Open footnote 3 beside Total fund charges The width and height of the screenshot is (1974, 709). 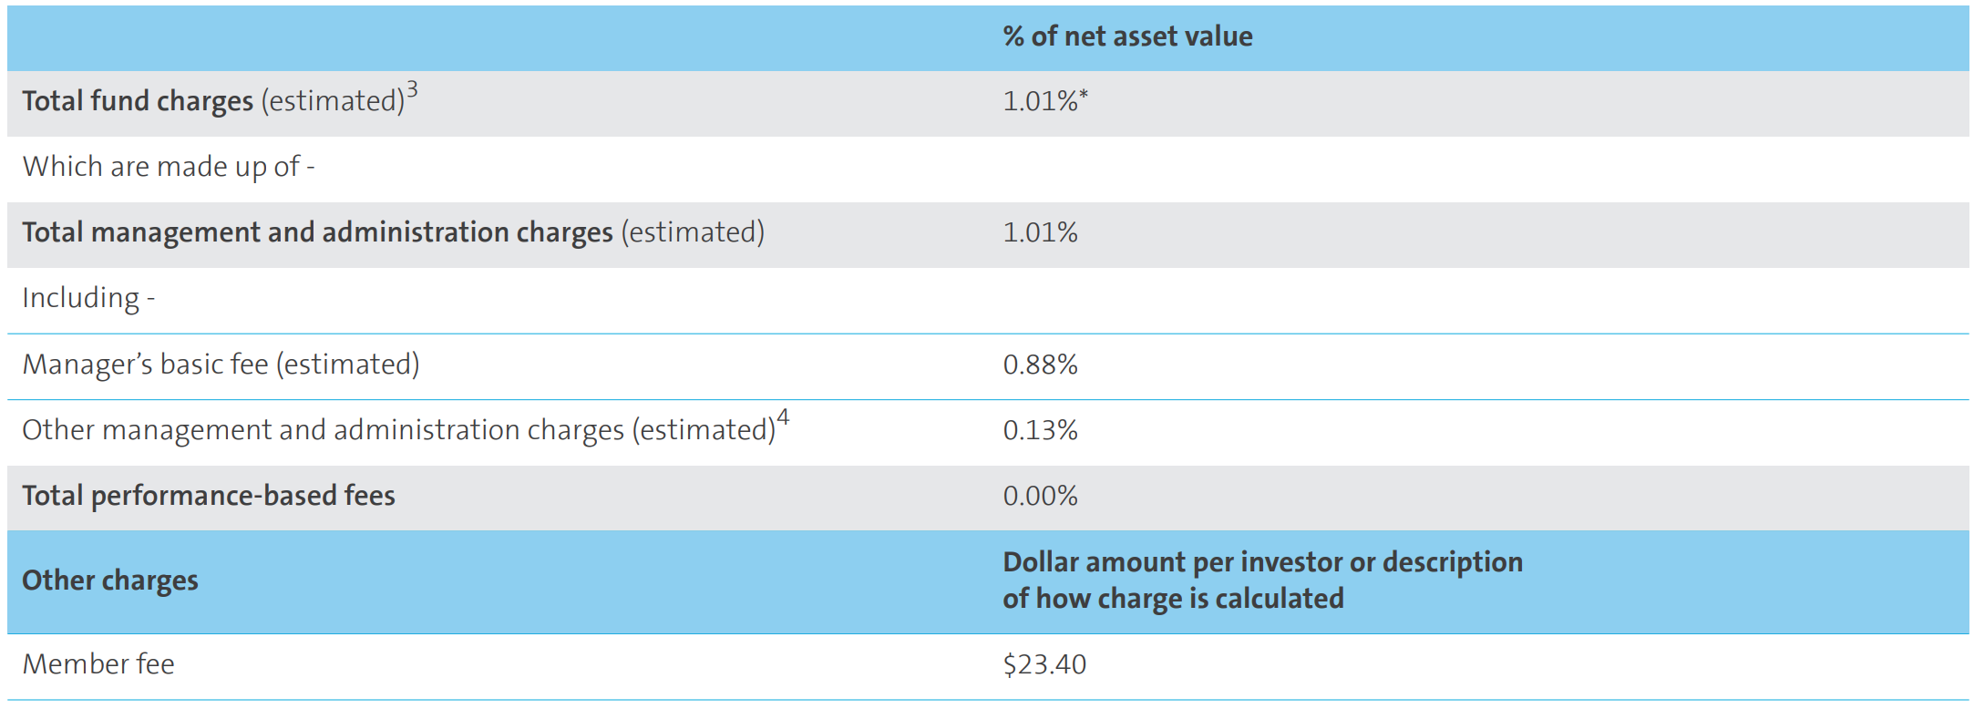(413, 89)
